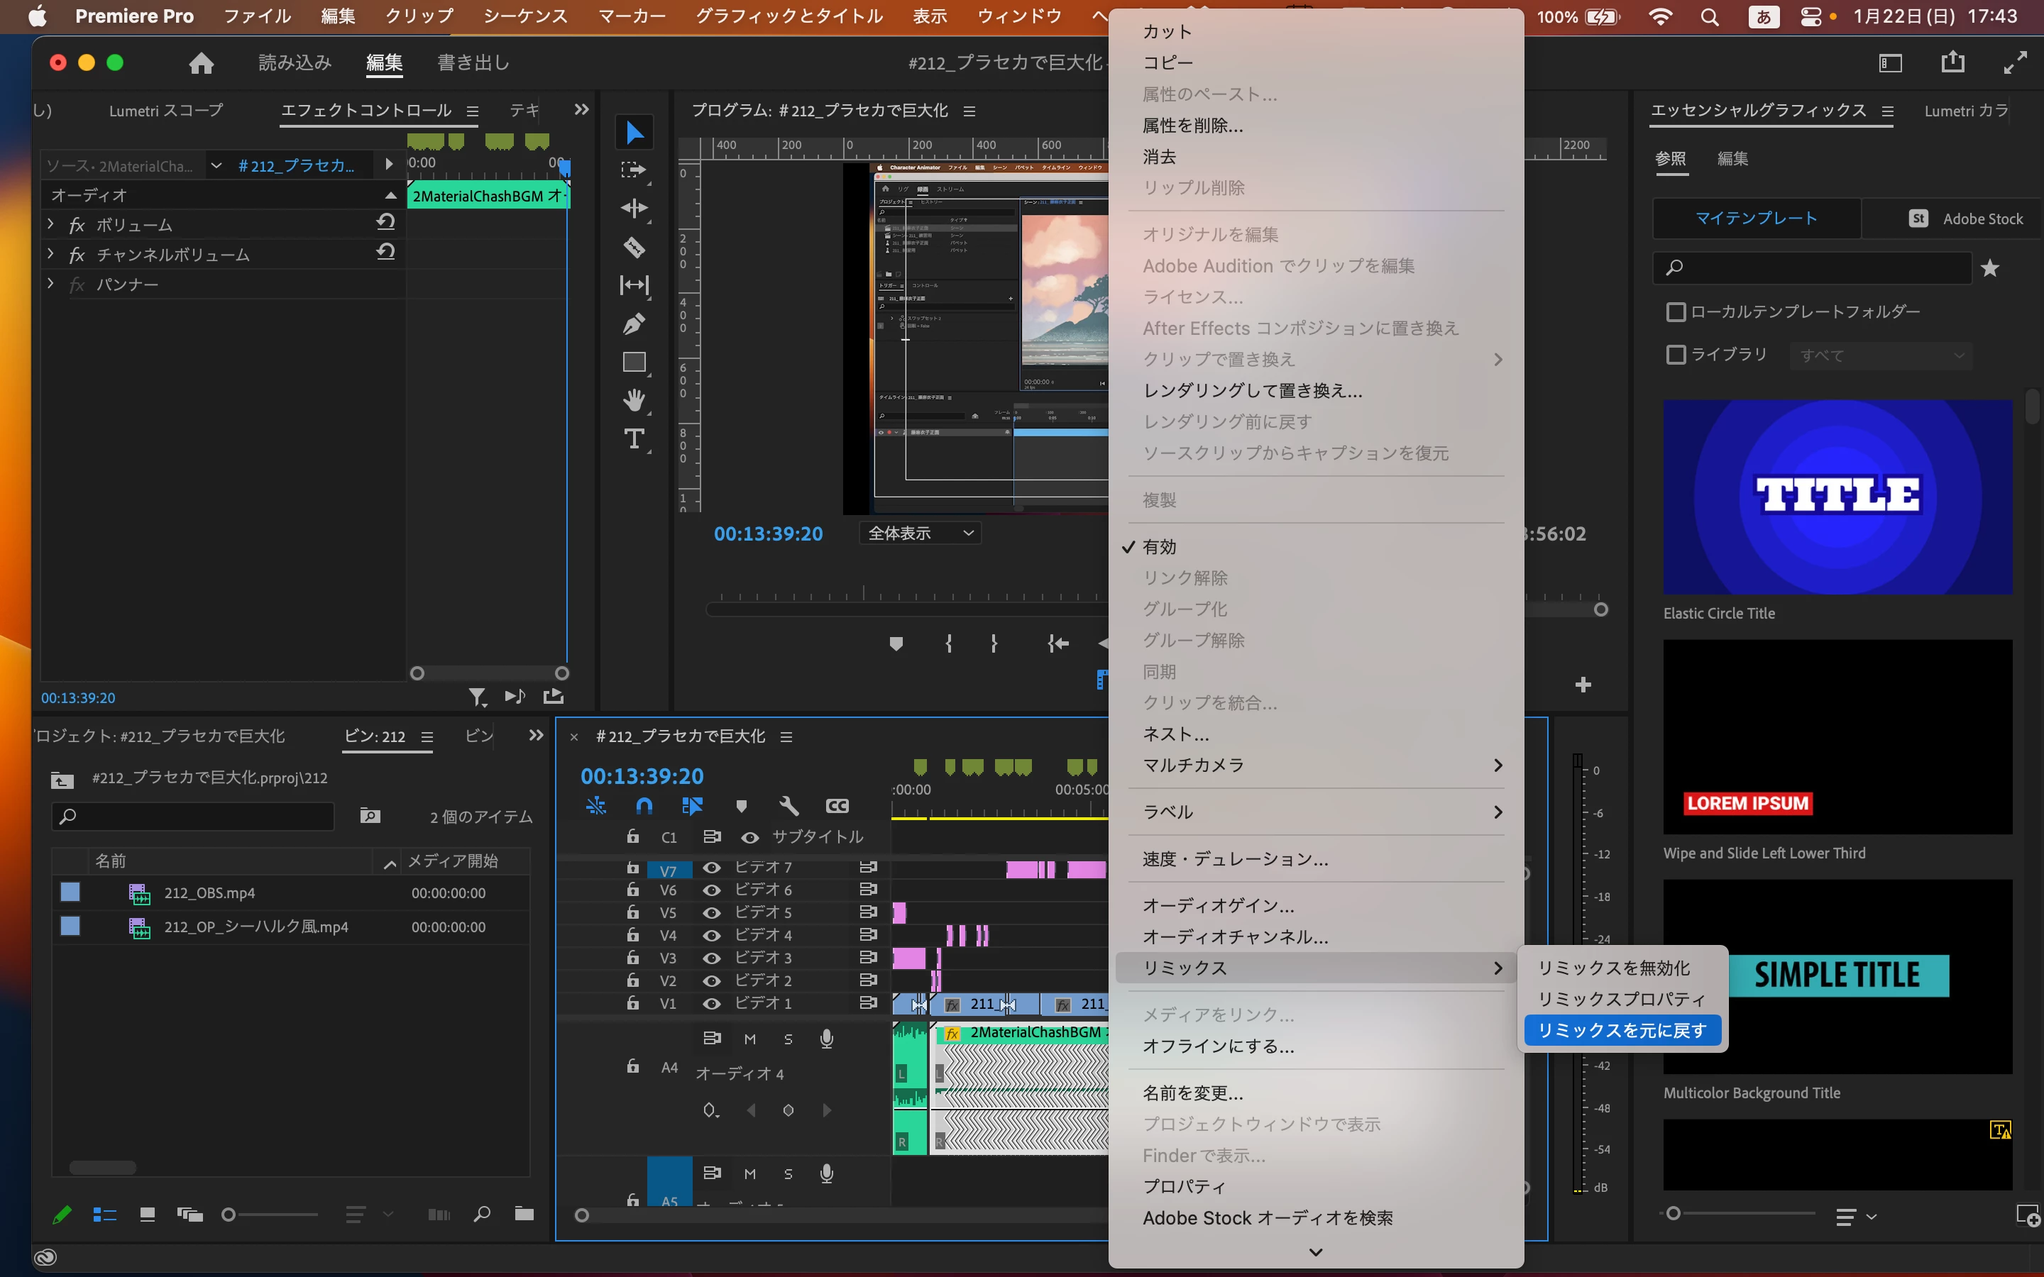Image resolution: width=2044 pixels, height=1277 pixels.
Task: Choose リミックスを元に戻す from submenu
Action: coord(1622,1030)
